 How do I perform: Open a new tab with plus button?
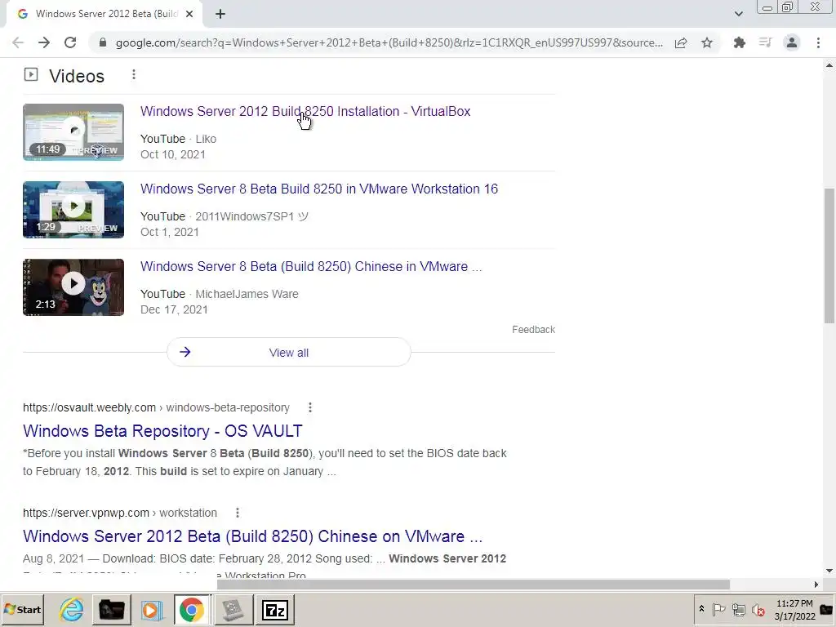[x=220, y=14]
